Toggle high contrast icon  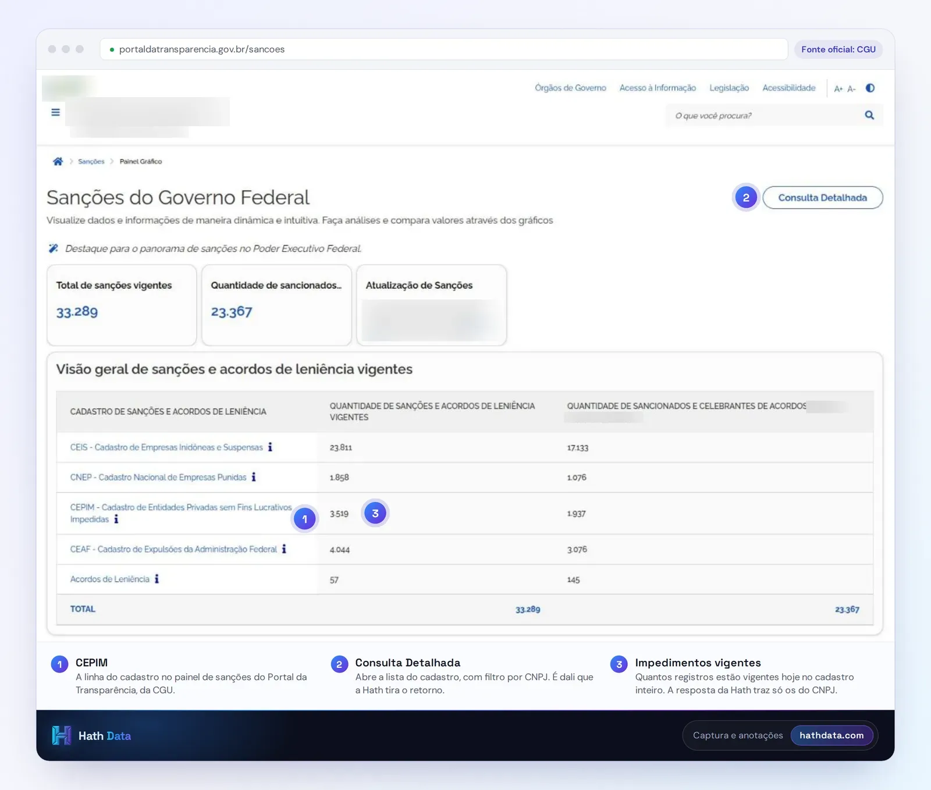point(870,88)
